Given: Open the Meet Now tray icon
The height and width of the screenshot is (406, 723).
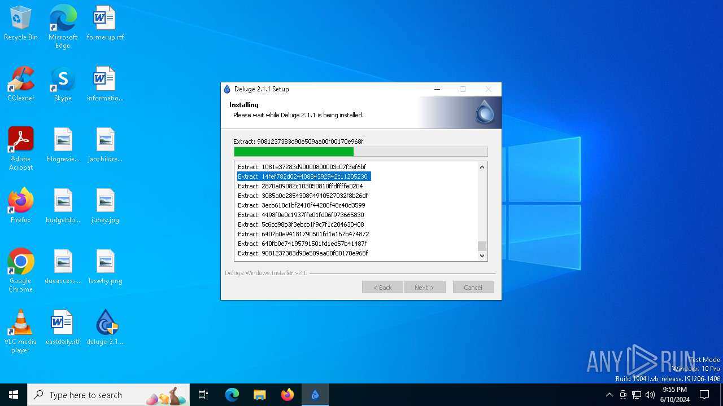Looking at the screenshot, I should [623, 395].
